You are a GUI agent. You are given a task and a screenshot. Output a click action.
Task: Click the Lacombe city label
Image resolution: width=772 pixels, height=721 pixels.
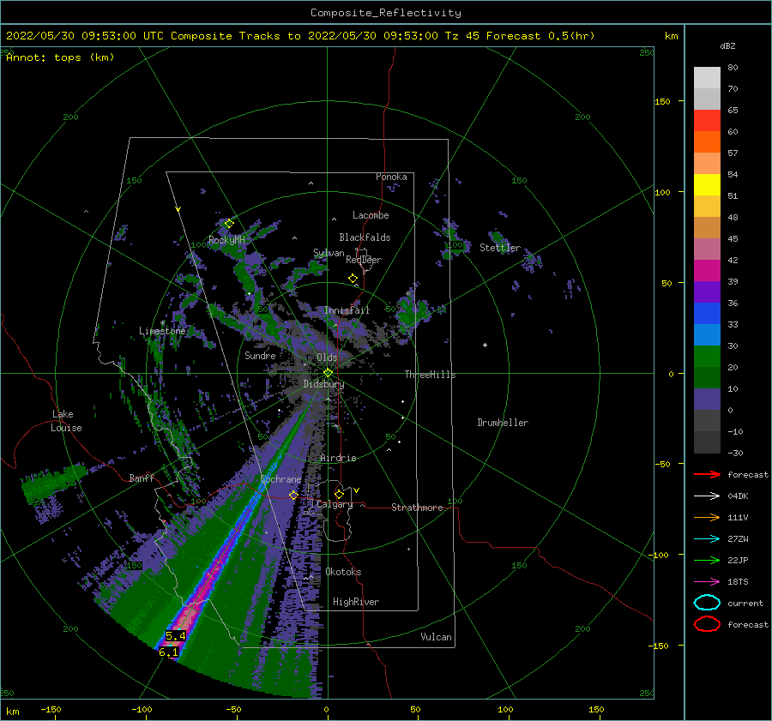click(371, 215)
